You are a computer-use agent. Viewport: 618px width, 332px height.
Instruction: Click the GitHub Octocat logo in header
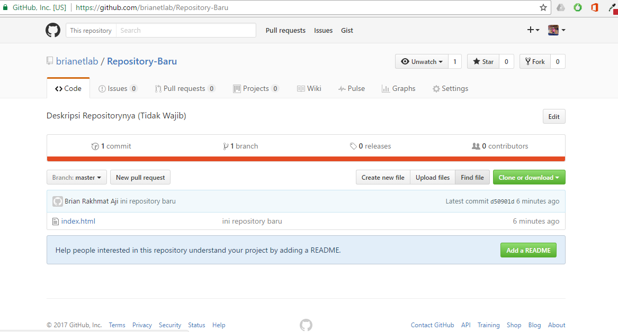[53, 30]
